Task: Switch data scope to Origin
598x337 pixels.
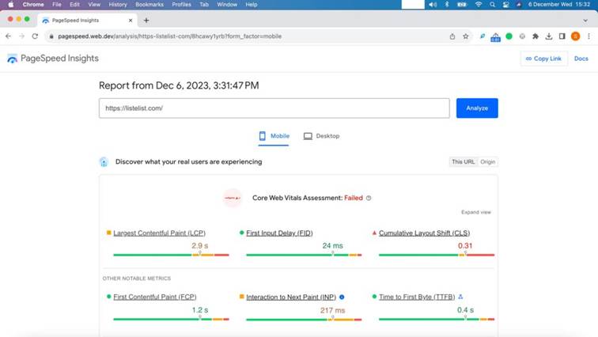Action: tap(487, 161)
